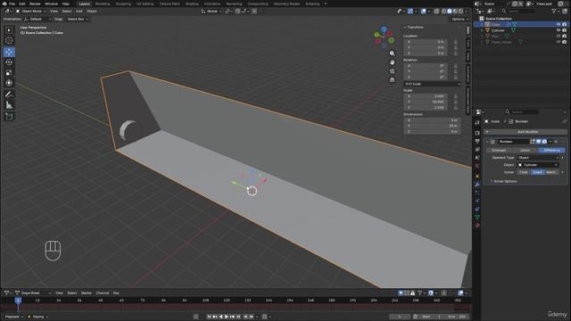This screenshot has width=571, height=321.
Task: Open the Physics properties tab
Action: pyautogui.click(x=477, y=201)
